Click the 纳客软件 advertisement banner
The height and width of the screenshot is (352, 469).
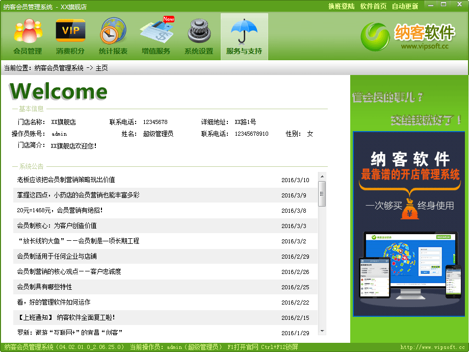pyautogui.click(x=409, y=223)
